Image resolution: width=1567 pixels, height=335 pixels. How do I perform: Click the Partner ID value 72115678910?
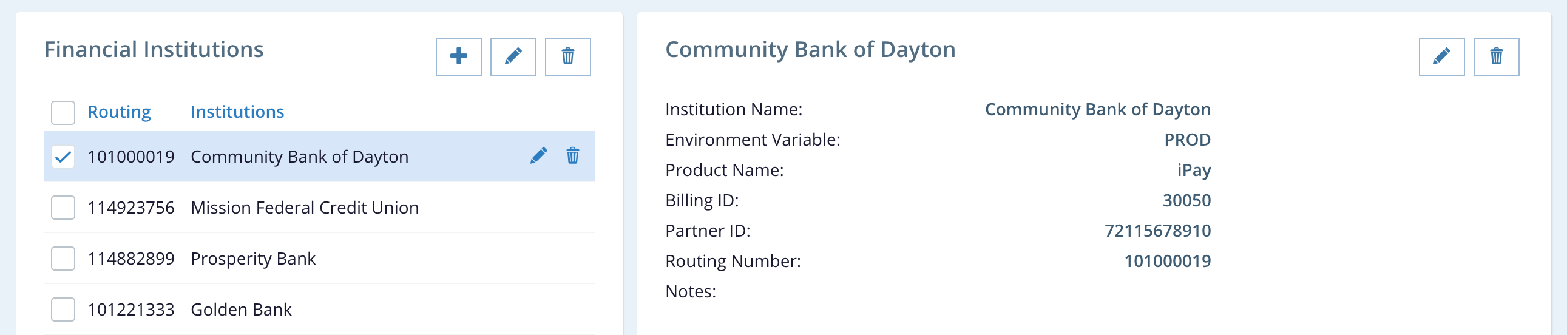click(1157, 231)
